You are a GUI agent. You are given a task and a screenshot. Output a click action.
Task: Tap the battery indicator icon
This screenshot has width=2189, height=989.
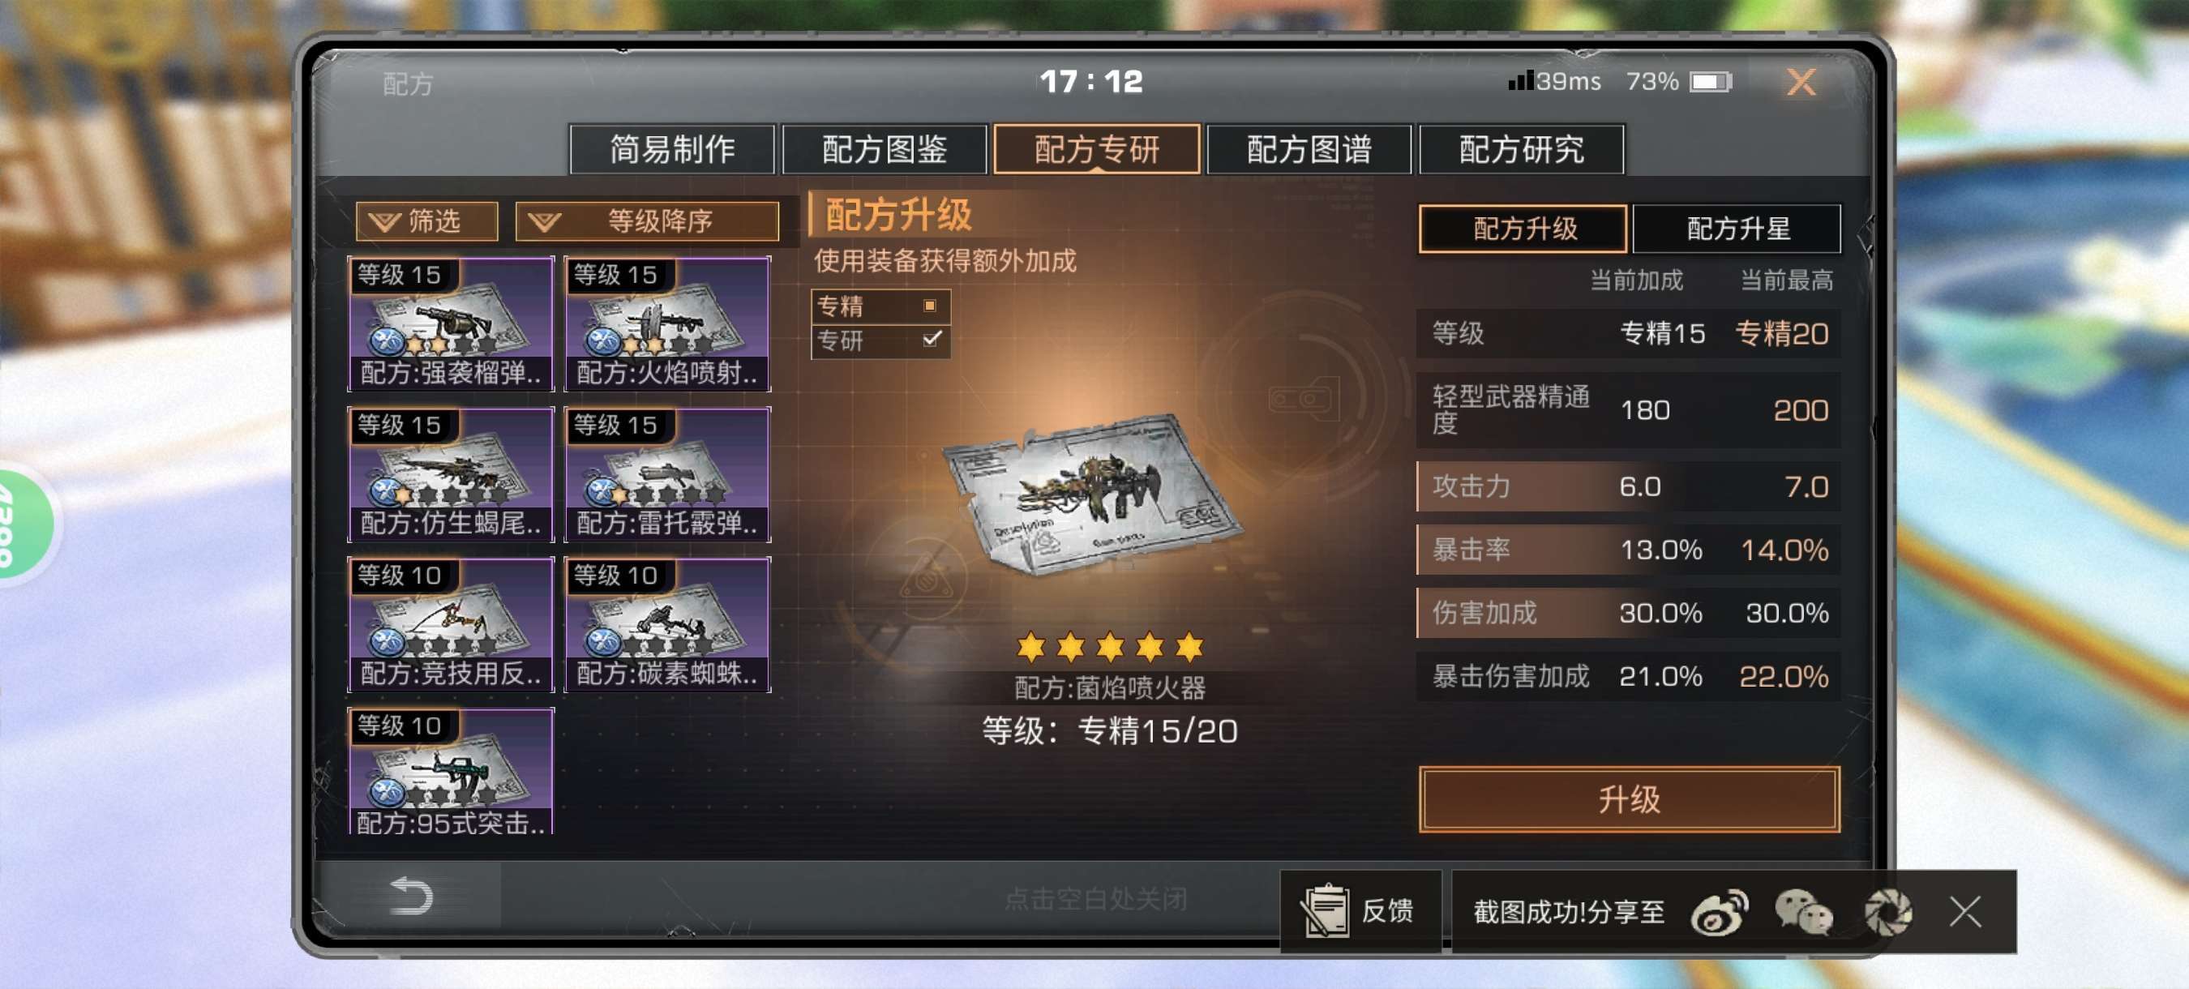pos(1710,82)
